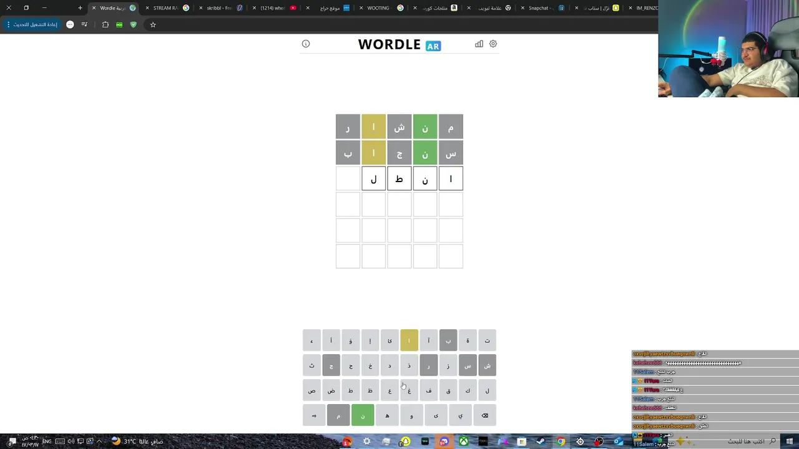Close the Wordle browser tab
The width and height of the screenshot is (799, 449).
coord(94,8)
